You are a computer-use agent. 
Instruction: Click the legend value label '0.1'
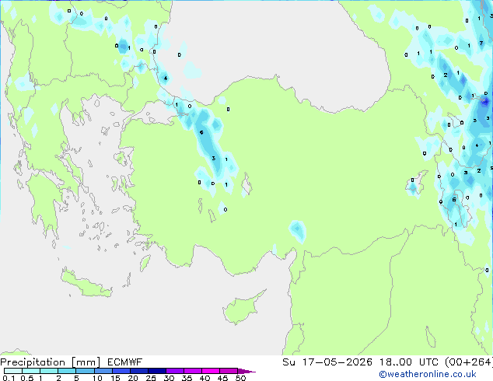click(9, 378)
